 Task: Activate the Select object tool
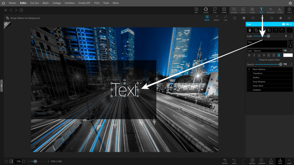tap(207, 18)
